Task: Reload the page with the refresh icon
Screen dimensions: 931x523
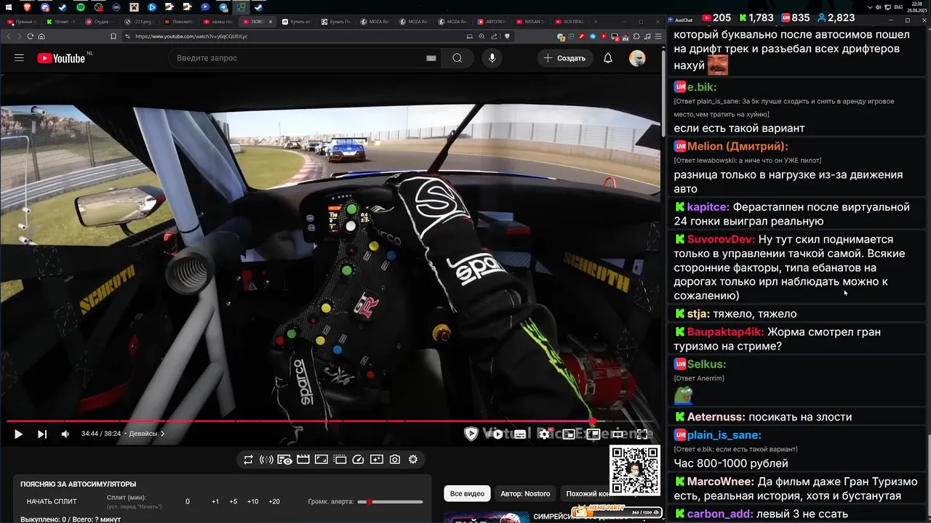Action: coord(31,36)
